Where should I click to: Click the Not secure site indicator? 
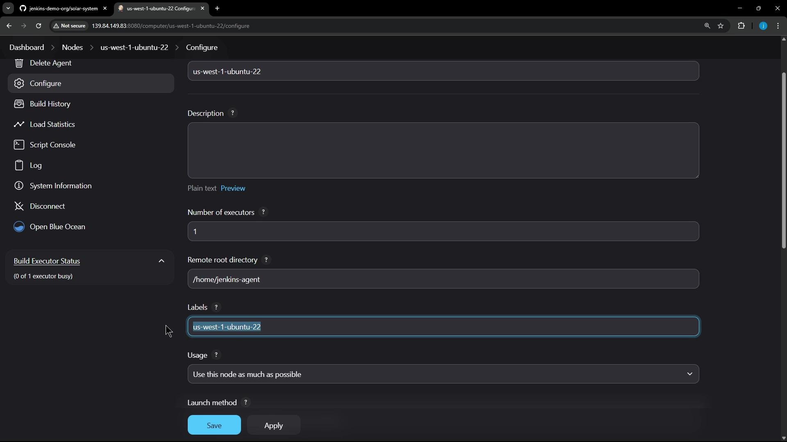pyautogui.click(x=69, y=26)
